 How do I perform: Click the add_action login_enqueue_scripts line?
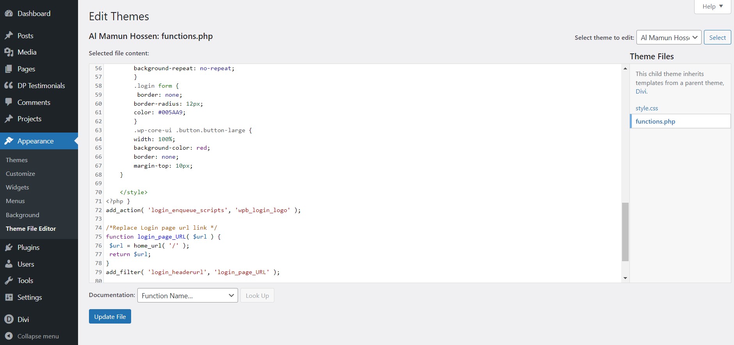click(x=203, y=210)
